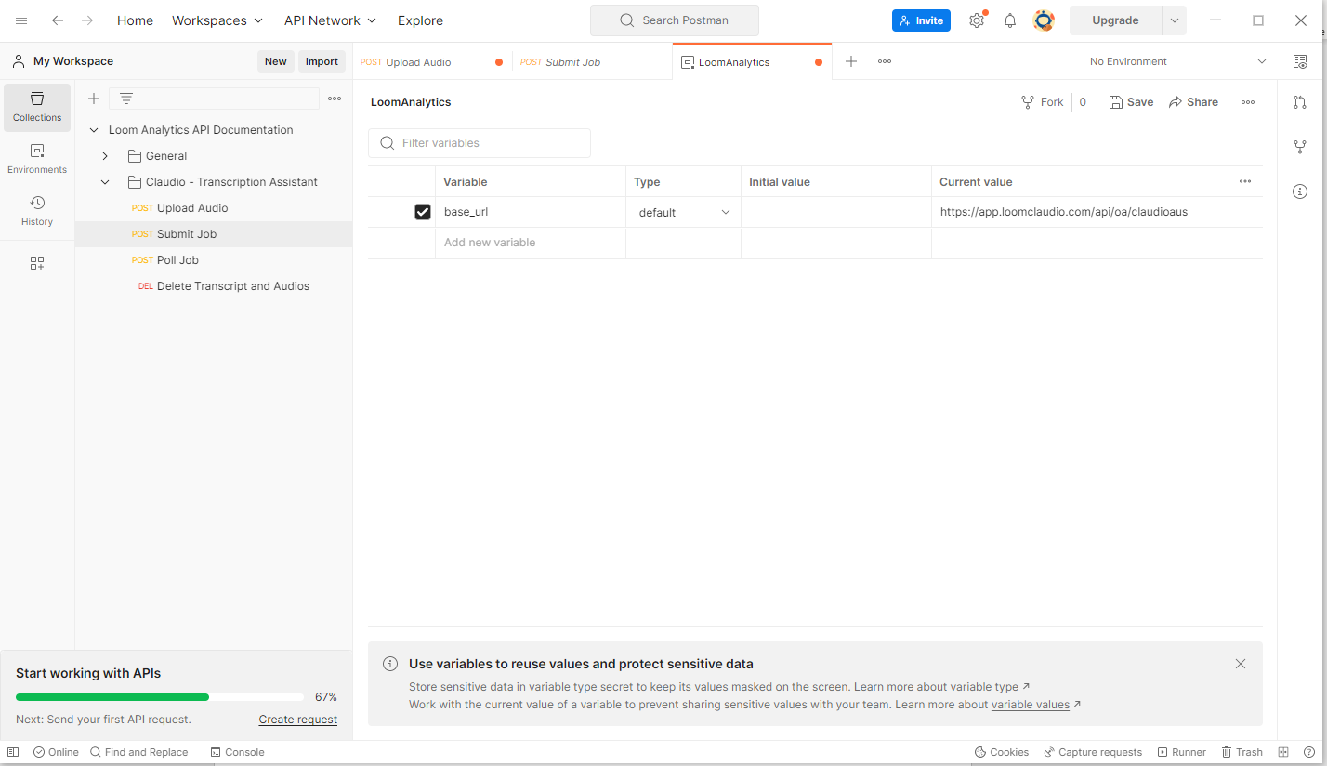
Task: Open the collection info icon
Action: 1300,191
